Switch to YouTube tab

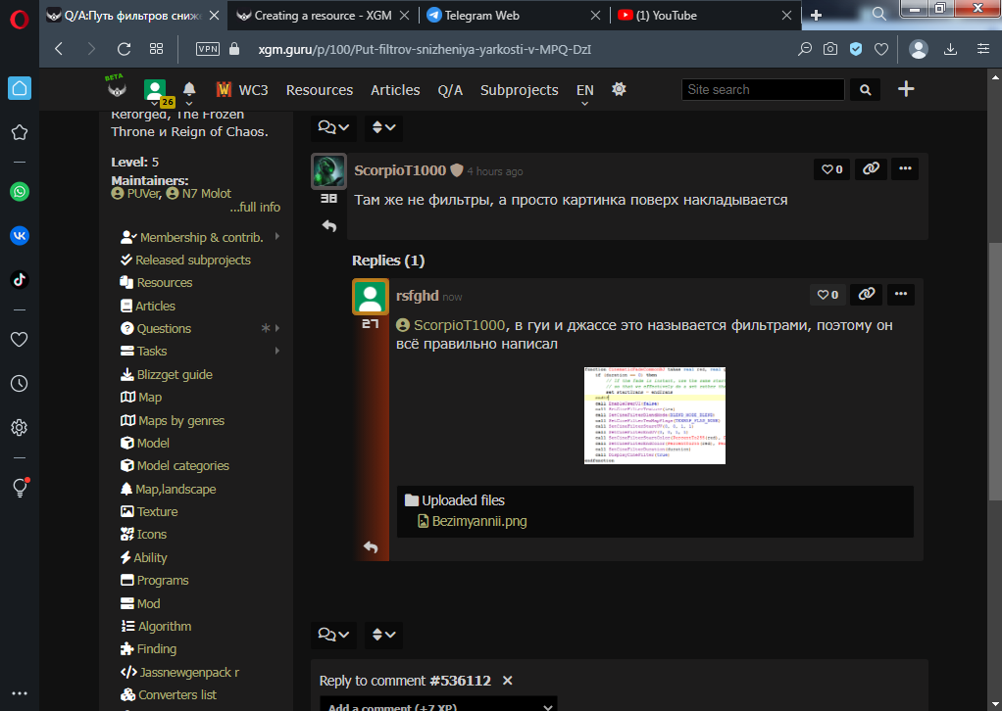[705, 16]
